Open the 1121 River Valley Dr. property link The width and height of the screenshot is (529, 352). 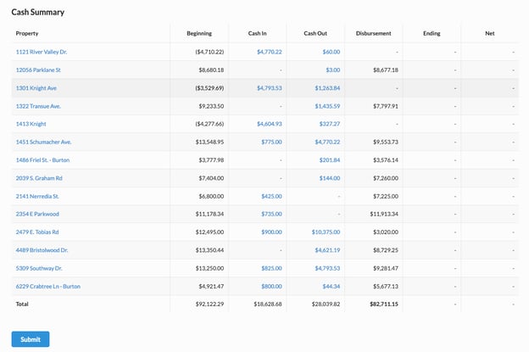pyautogui.click(x=42, y=52)
